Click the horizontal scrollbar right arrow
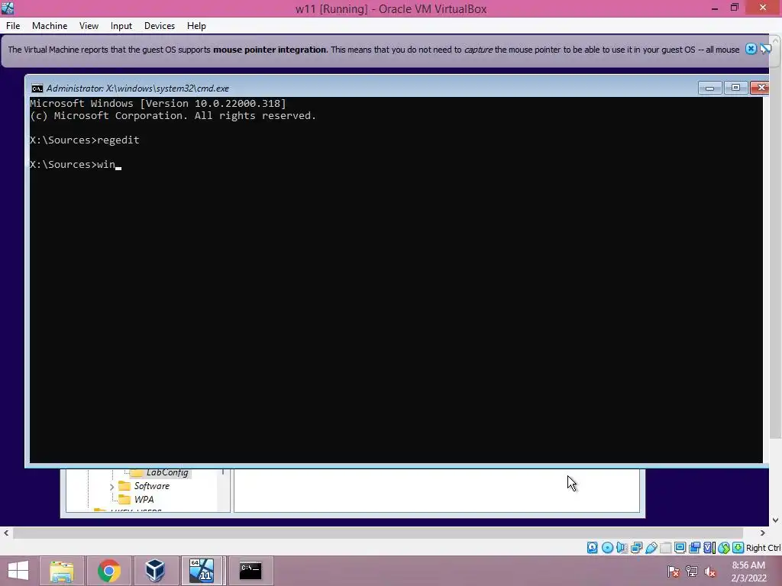The image size is (782, 586). (x=762, y=533)
